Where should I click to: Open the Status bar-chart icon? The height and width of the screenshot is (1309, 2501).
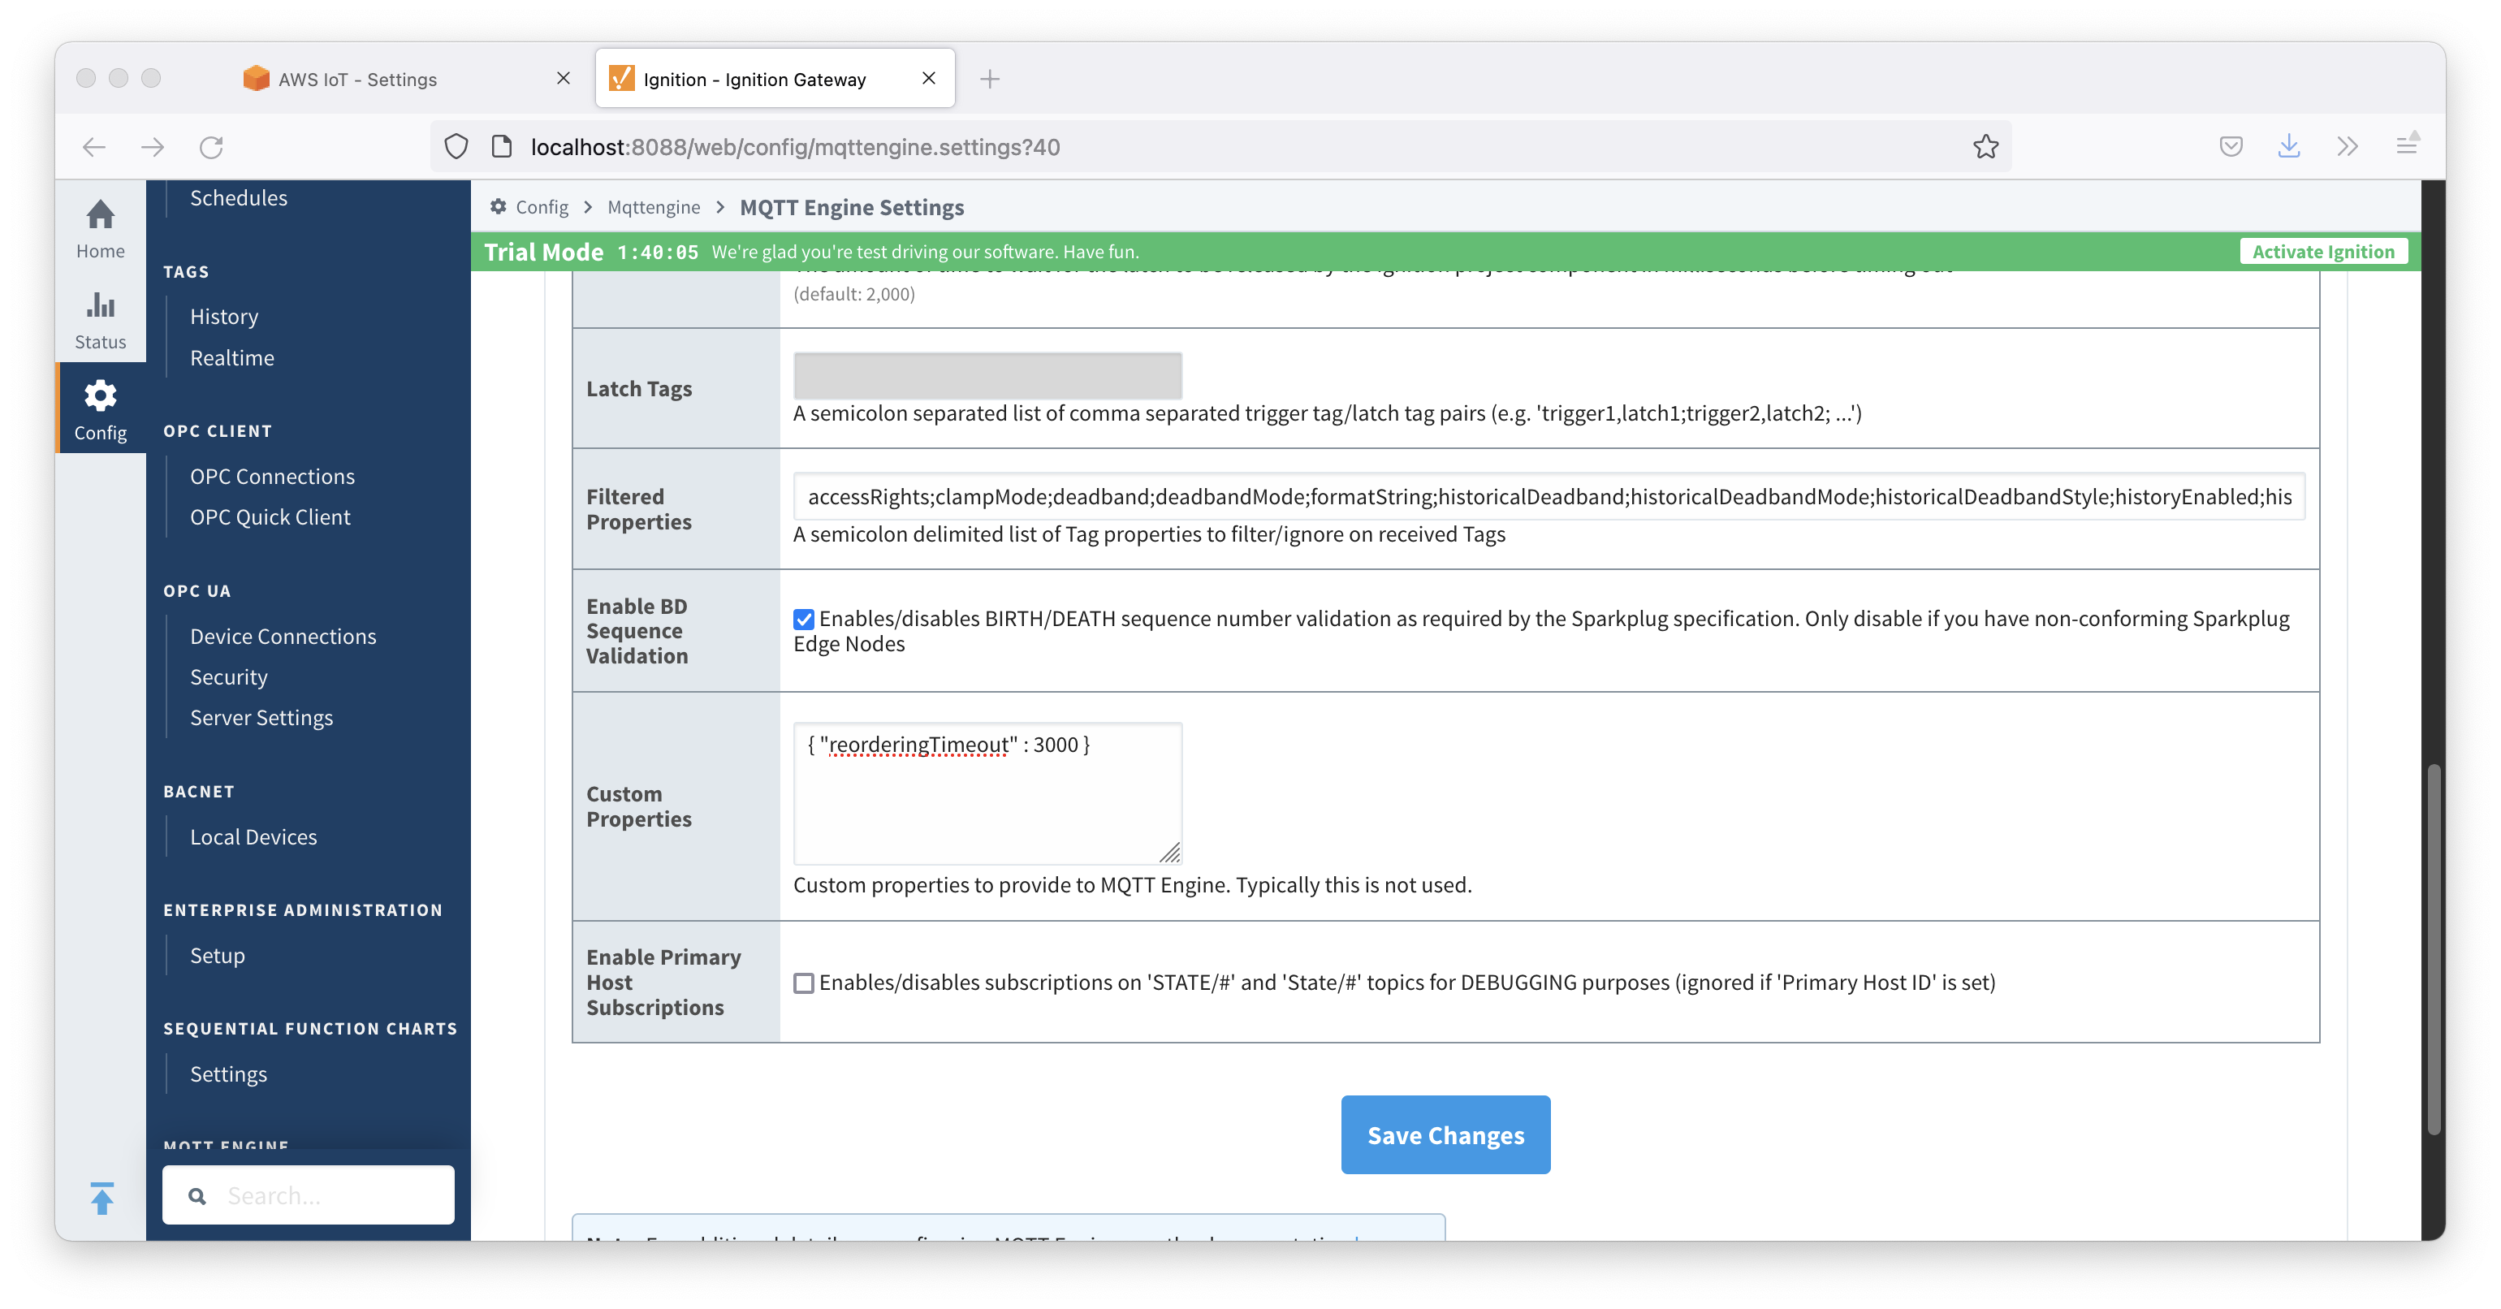(100, 305)
